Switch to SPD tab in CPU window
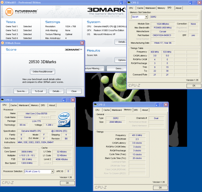This screenshot has height=192, width=202. (43, 105)
